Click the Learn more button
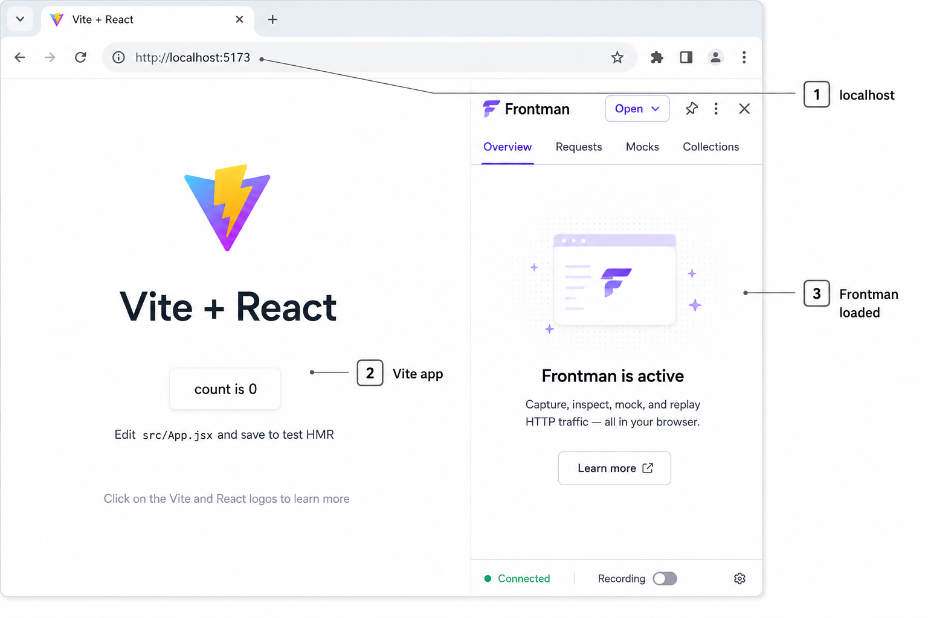This screenshot has width=928, height=618. (x=614, y=468)
